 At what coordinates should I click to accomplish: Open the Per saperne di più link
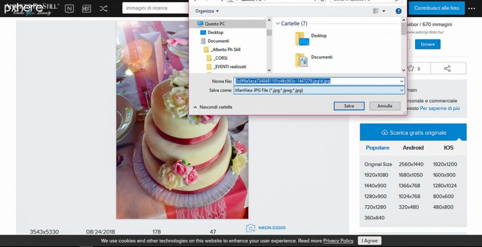coord(440,108)
